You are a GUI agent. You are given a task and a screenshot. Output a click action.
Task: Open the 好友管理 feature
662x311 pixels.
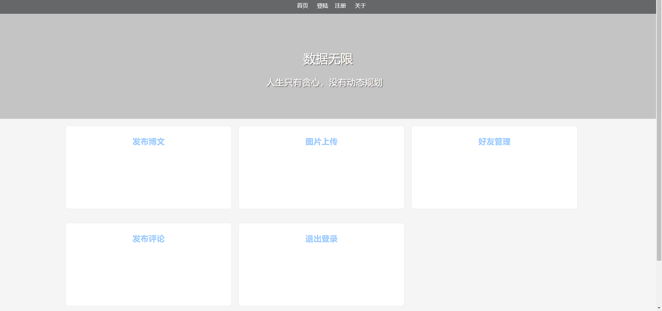tap(494, 142)
